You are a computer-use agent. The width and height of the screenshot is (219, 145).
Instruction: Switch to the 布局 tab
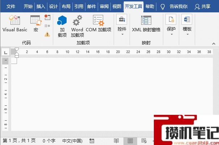coord(66,7)
